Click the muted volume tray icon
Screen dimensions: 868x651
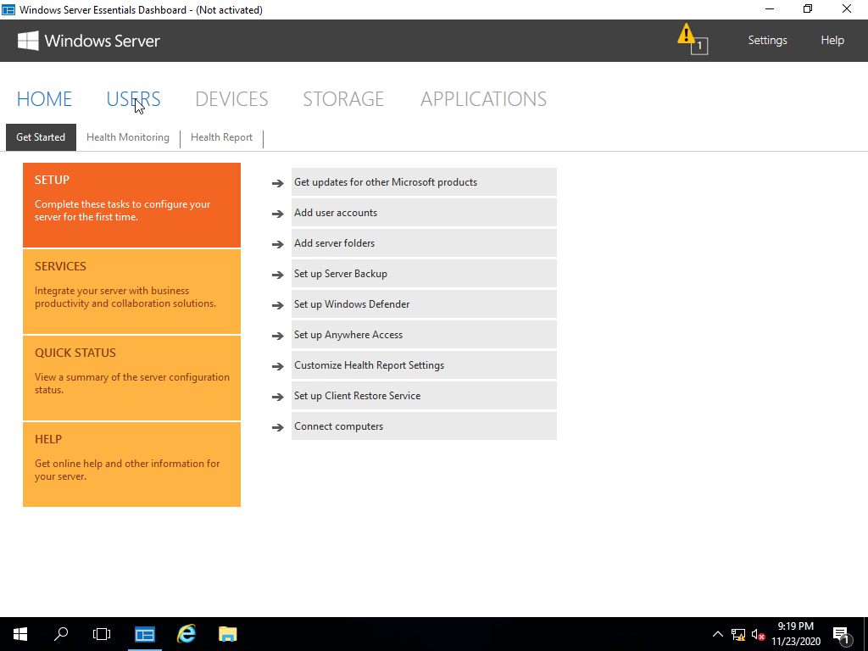click(x=758, y=634)
